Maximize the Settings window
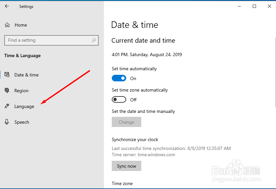The height and width of the screenshot is (189, 276). 254,6
